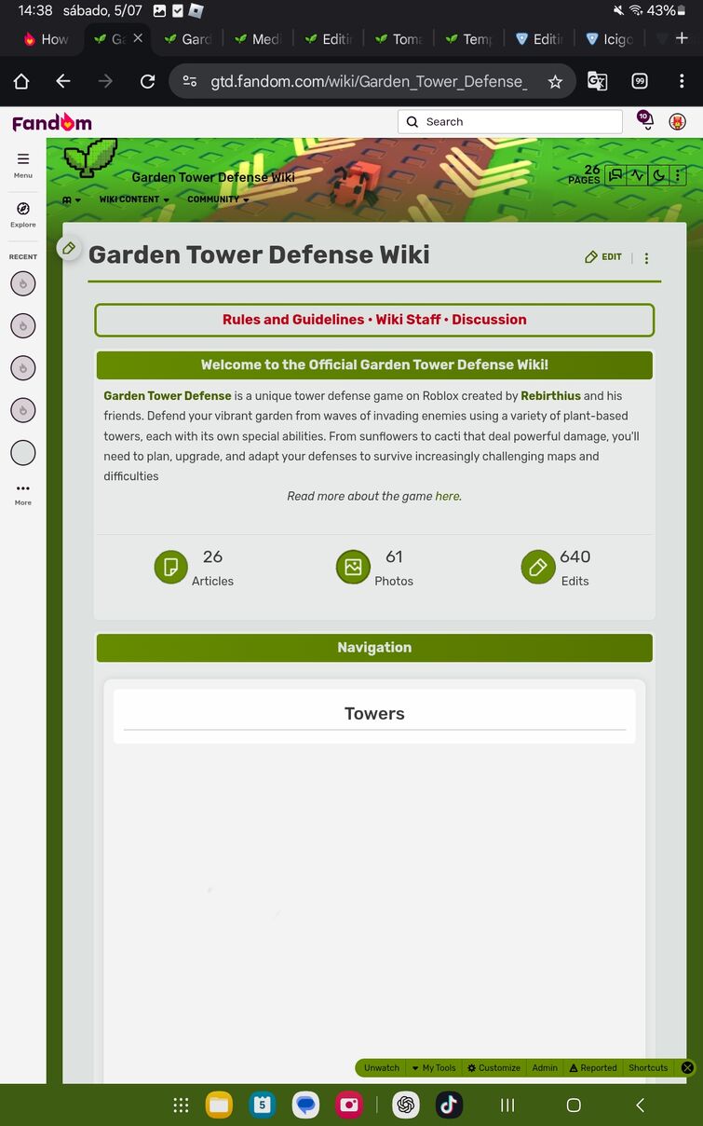The image size is (703, 1126).
Task: Dismiss the bottom admin toolbar
Action: click(687, 1068)
